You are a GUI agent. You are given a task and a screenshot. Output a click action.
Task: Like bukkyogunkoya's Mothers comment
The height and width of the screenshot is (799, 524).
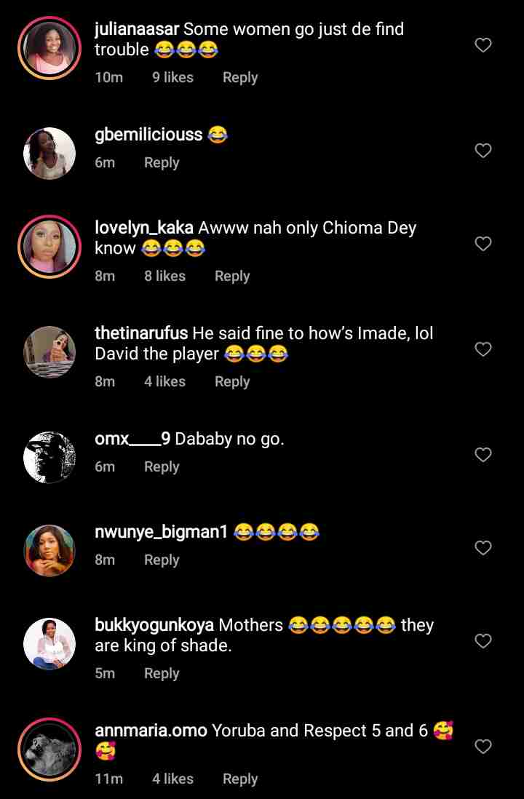point(483,640)
